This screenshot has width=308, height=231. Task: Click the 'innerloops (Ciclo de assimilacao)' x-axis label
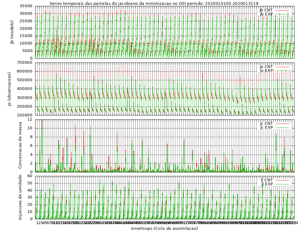tap(165, 228)
